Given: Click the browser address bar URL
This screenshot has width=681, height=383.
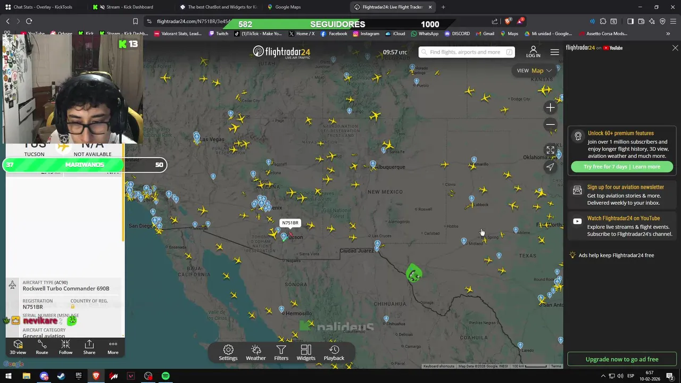Looking at the screenshot, I should click(194, 21).
